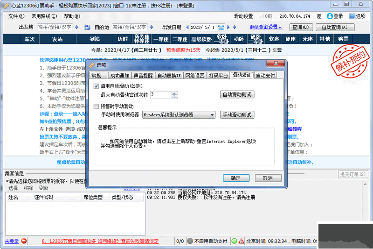
Task: Click the 手动滑动测试 button
Action: pos(237,115)
